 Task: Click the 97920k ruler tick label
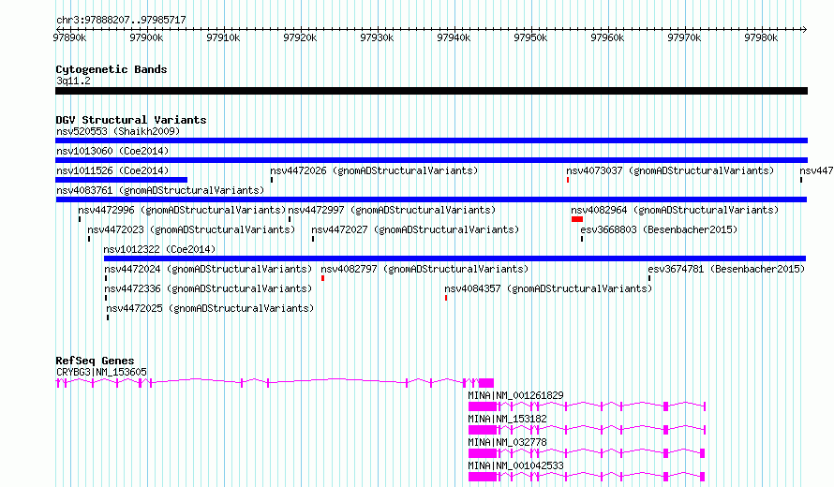pos(300,37)
